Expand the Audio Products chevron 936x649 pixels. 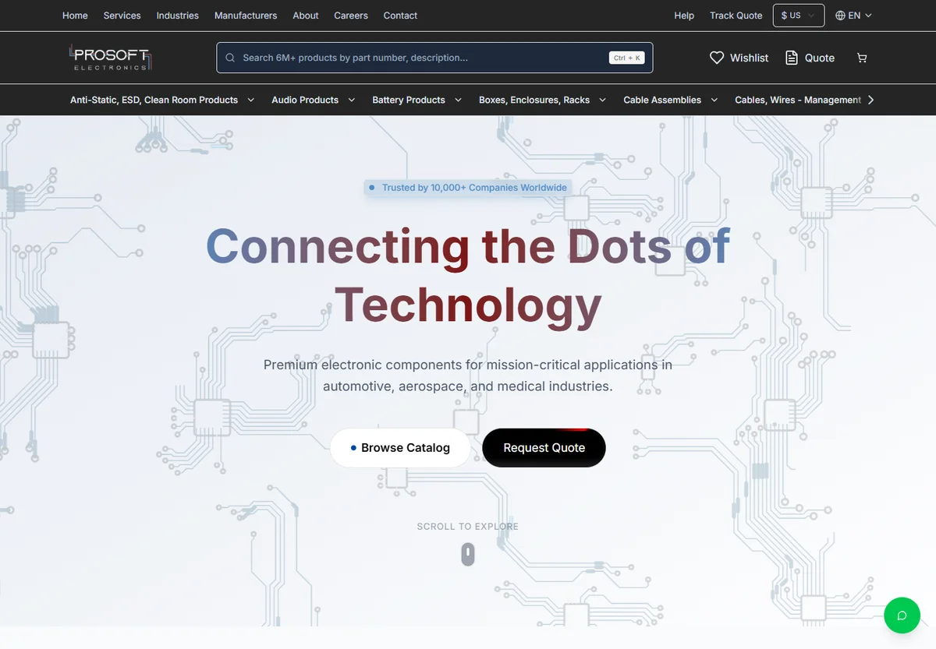pyautogui.click(x=351, y=100)
